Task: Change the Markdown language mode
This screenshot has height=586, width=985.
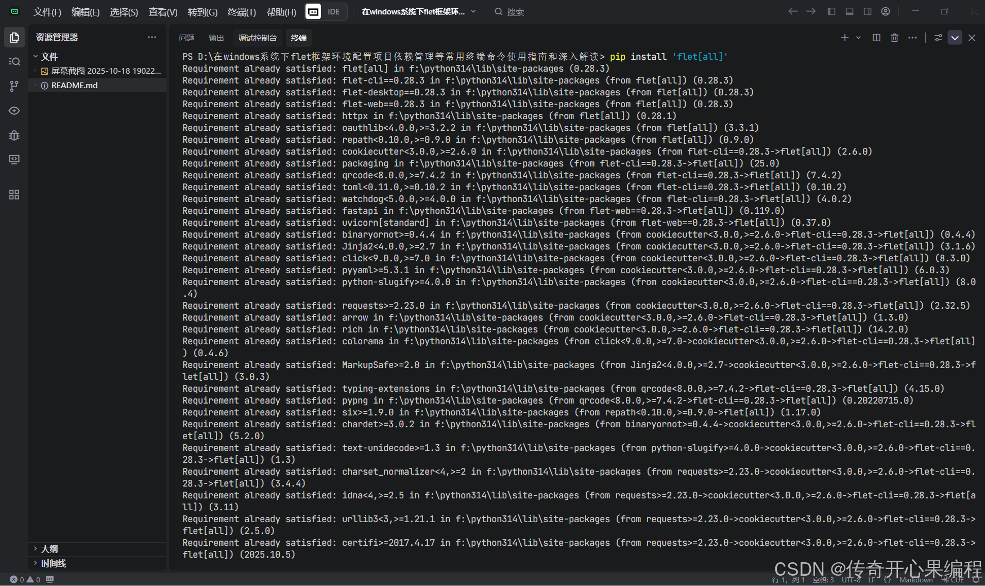Action: pyautogui.click(x=916, y=580)
